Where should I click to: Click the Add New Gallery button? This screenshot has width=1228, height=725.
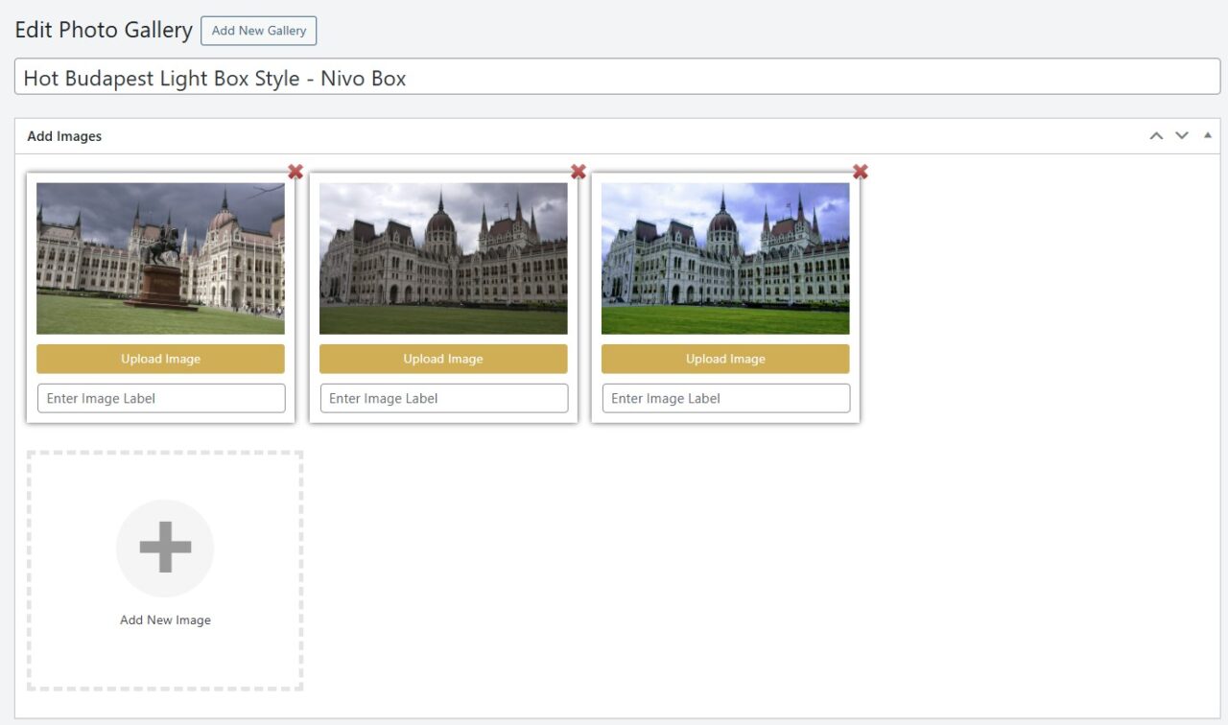pyautogui.click(x=258, y=31)
